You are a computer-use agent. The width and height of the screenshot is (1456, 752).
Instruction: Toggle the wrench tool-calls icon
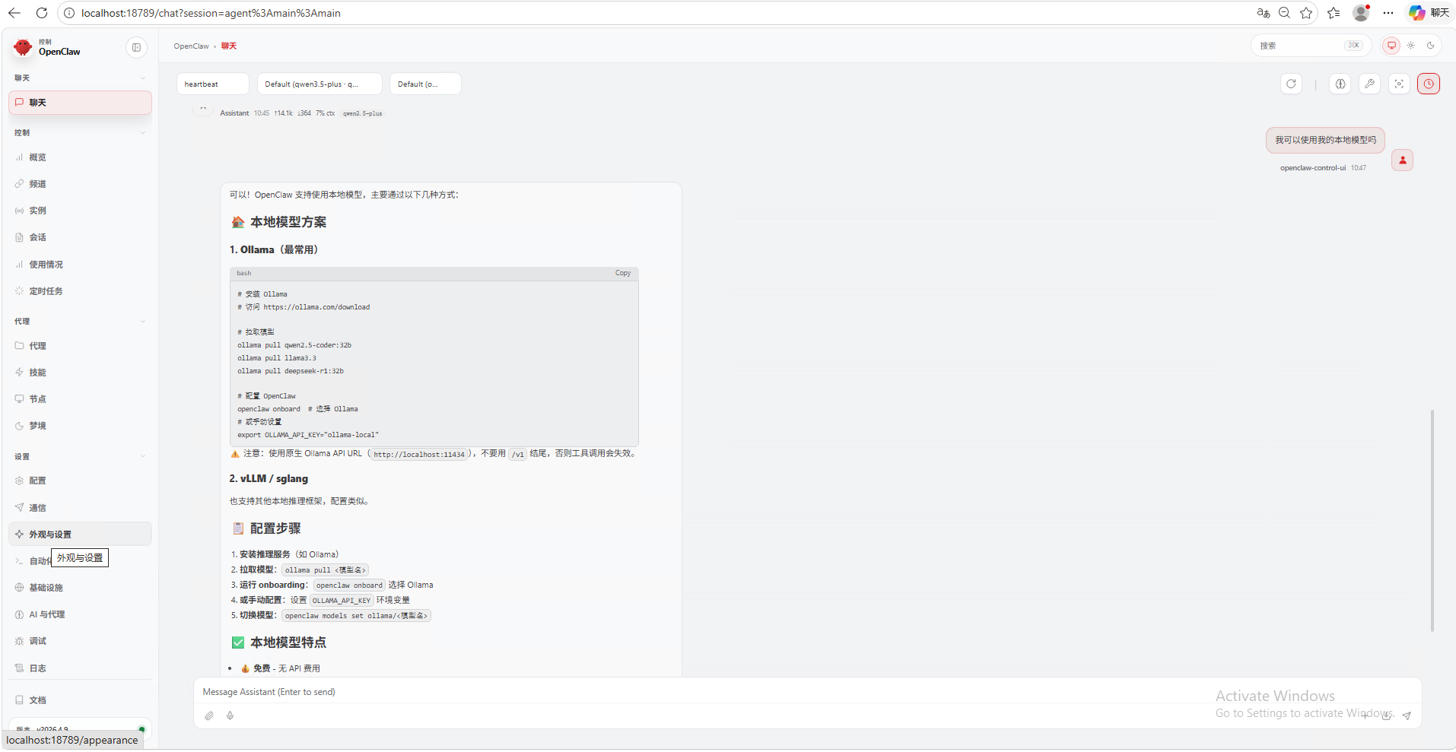pyautogui.click(x=1370, y=84)
